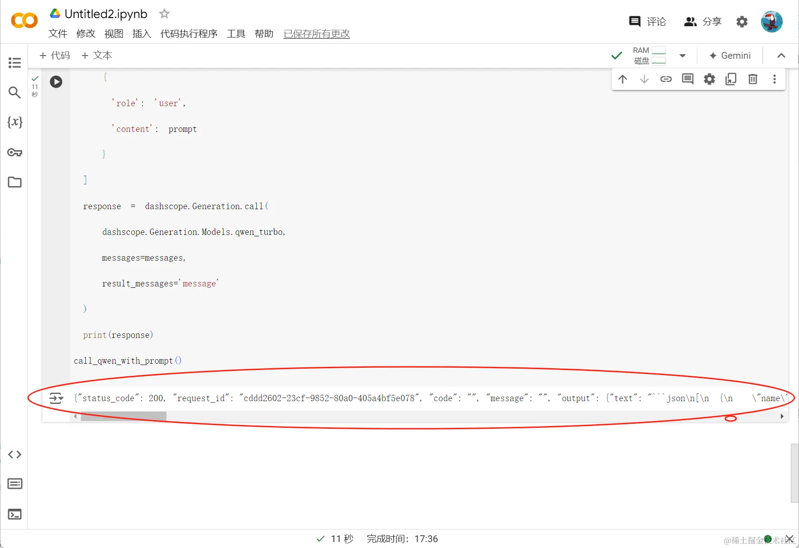Open the 工具 menu
Viewport: 799px width, 548px height.
pyautogui.click(x=236, y=33)
